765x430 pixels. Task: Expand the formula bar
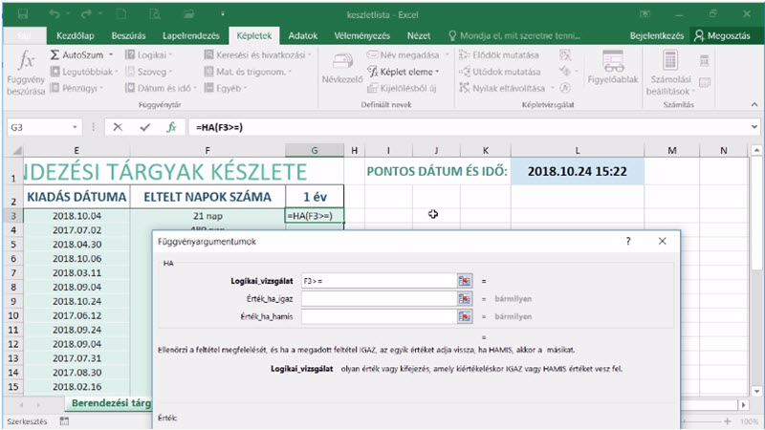pos(754,127)
